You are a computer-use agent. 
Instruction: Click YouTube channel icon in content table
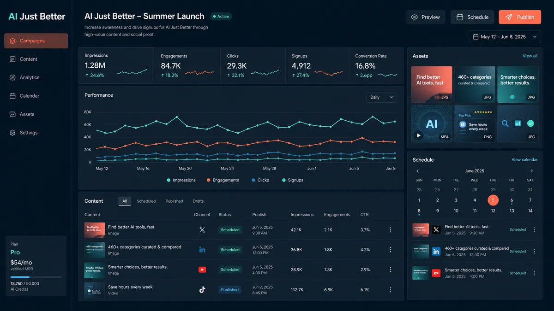point(202,270)
